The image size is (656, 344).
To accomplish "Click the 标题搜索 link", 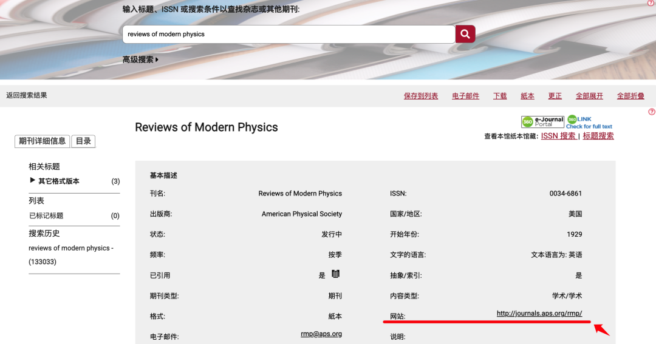I will point(598,136).
